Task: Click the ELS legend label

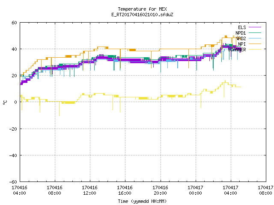Action: pyautogui.click(x=242, y=27)
